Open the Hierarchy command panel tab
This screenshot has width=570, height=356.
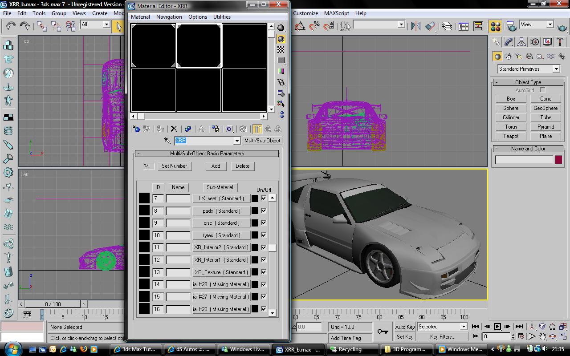tap(521, 42)
